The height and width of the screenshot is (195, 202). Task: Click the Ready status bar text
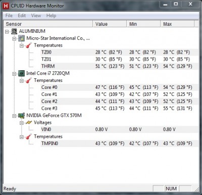click(10, 189)
